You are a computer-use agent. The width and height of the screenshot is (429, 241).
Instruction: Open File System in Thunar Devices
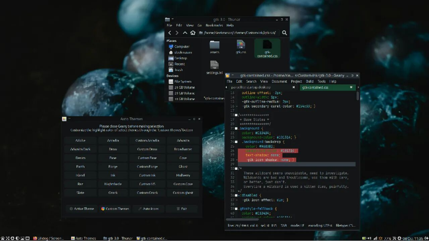[179, 82]
